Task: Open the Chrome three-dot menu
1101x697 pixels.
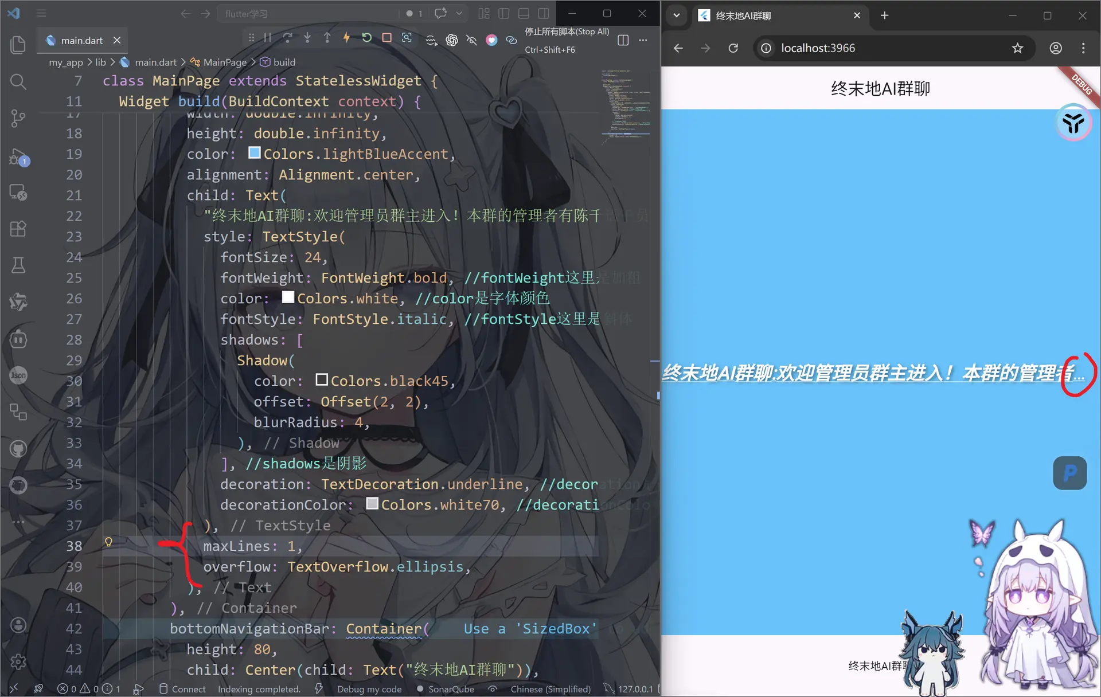Action: 1083,48
